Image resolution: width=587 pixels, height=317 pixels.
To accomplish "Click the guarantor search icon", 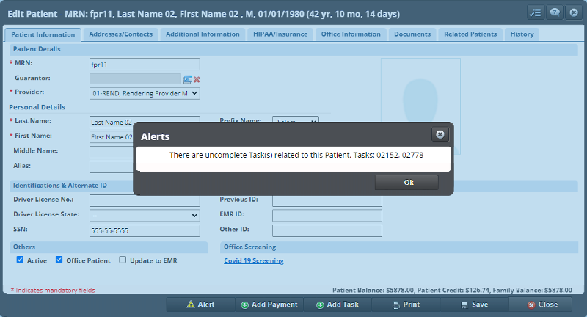I will [188, 79].
